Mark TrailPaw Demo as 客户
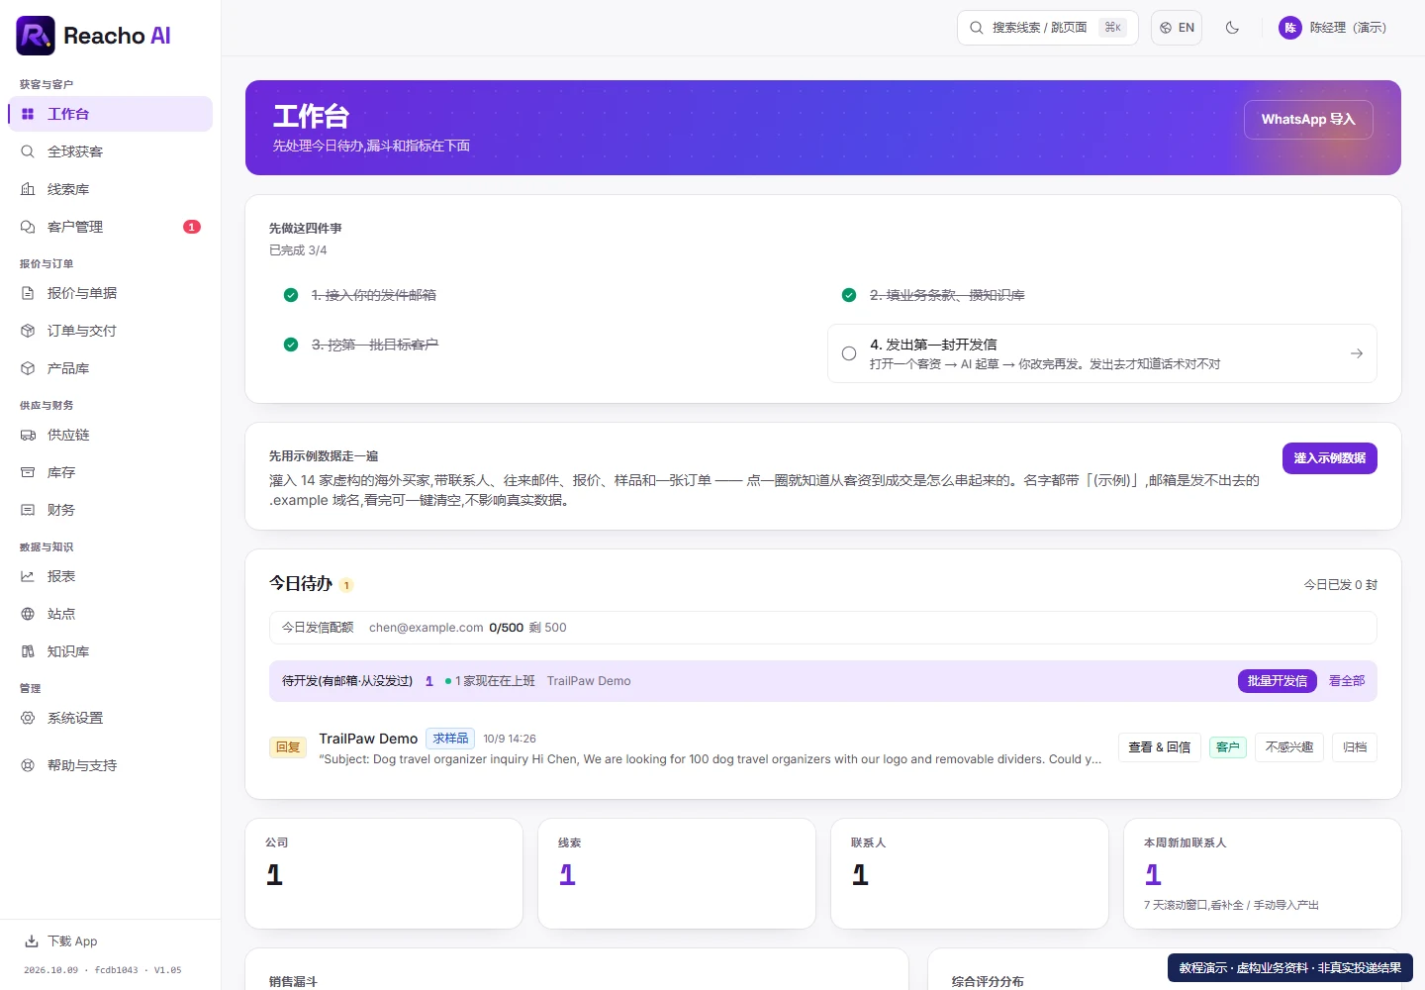 (1228, 747)
